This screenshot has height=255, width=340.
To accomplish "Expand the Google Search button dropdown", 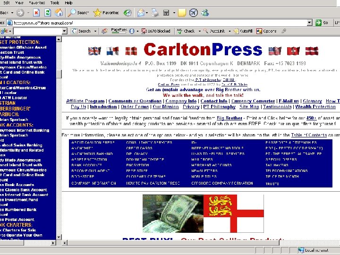I will point(95,31).
